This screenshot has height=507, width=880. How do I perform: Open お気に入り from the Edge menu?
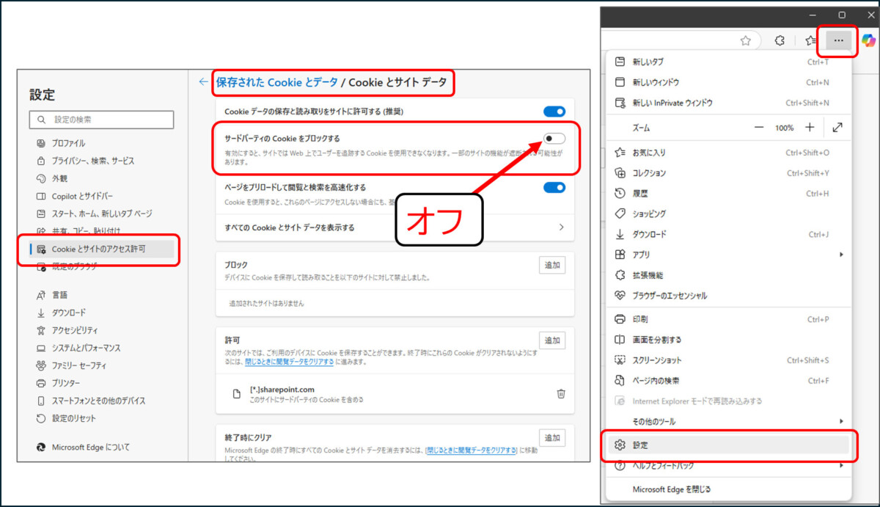click(x=729, y=153)
